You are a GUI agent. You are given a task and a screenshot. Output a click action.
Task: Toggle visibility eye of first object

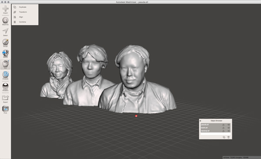228,125
